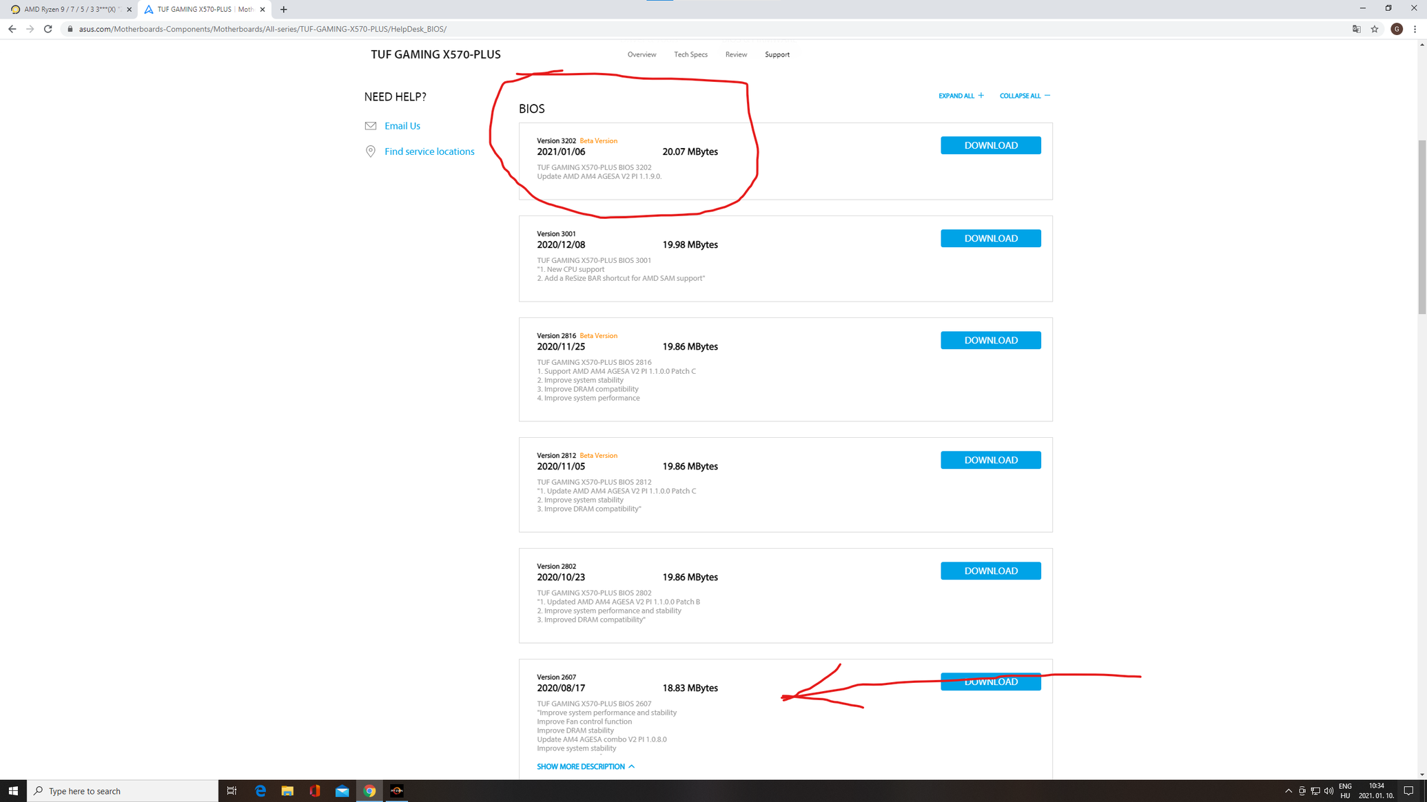Launch Microsoft Edge from the taskbar
1427x802 pixels.
click(260, 791)
